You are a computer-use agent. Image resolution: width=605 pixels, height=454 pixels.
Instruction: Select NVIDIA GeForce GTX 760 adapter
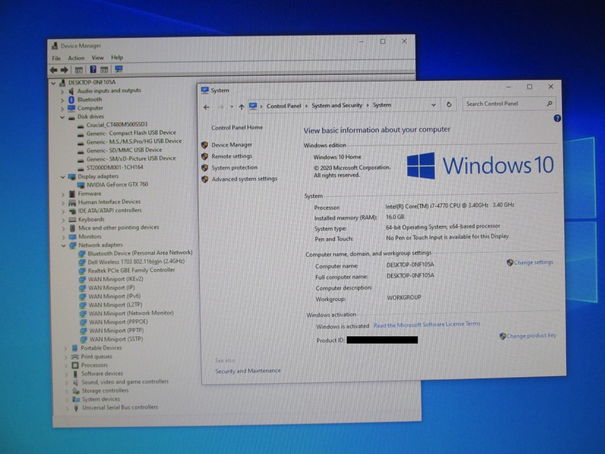(118, 184)
